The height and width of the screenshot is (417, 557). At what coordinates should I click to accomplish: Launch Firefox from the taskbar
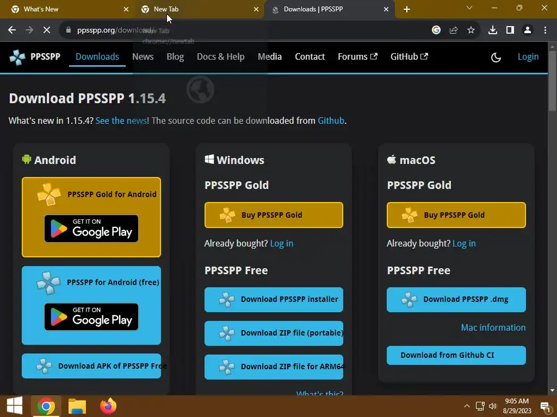108,406
